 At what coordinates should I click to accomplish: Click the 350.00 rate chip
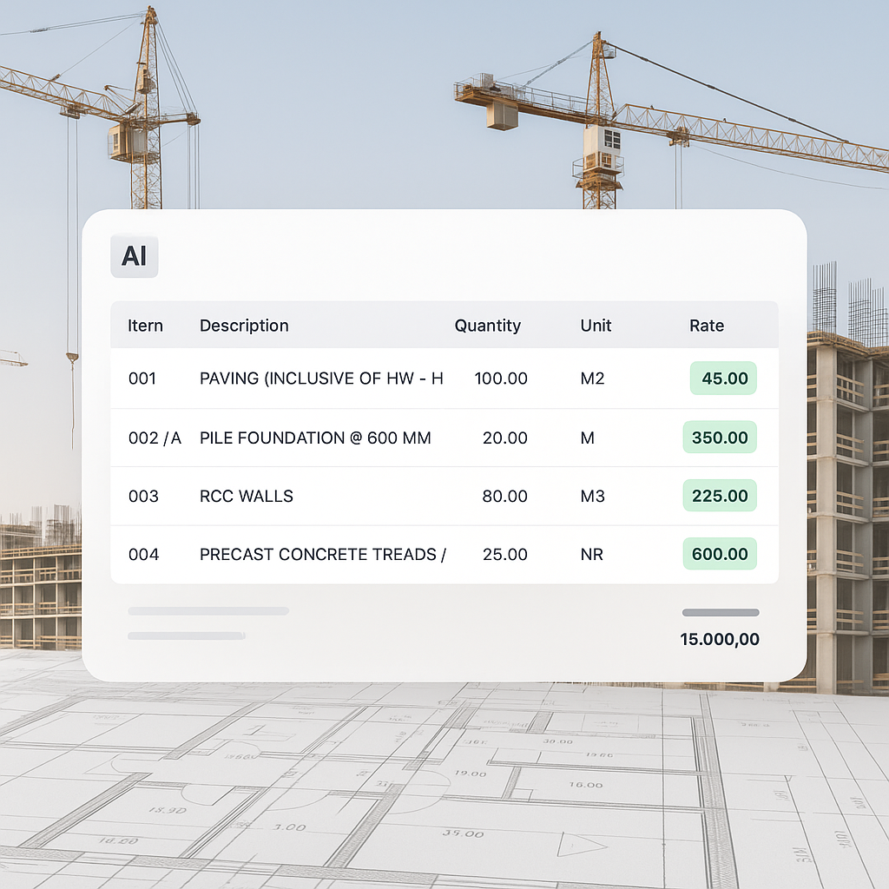(720, 438)
